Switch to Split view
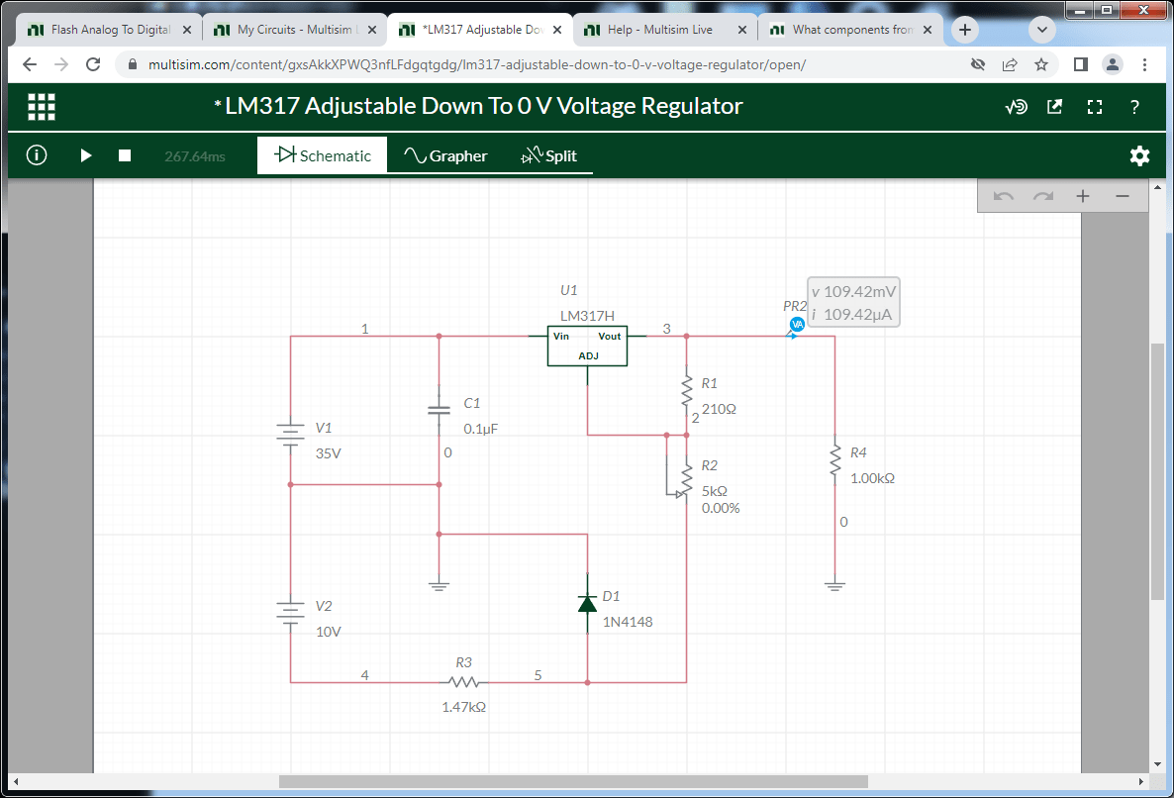Image resolution: width=1174 pixels, height=798 pixels. (548, 155)
